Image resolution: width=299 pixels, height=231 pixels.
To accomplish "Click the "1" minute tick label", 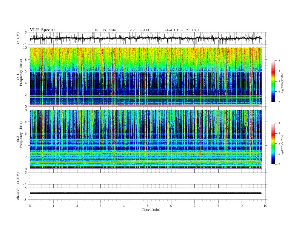I will point(53,206).
